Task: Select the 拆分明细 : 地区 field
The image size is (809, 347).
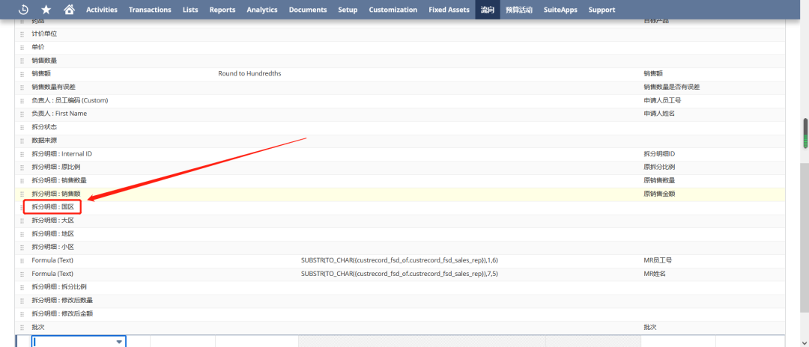Action: [52, 234]
